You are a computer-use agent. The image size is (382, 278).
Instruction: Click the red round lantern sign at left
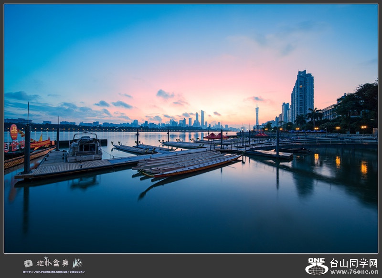(x=14, y=131)
